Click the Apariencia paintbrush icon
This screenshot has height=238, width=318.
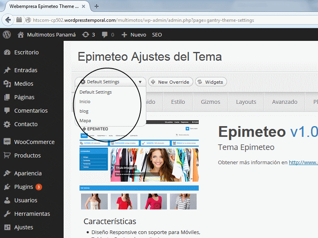click(7, 173)
